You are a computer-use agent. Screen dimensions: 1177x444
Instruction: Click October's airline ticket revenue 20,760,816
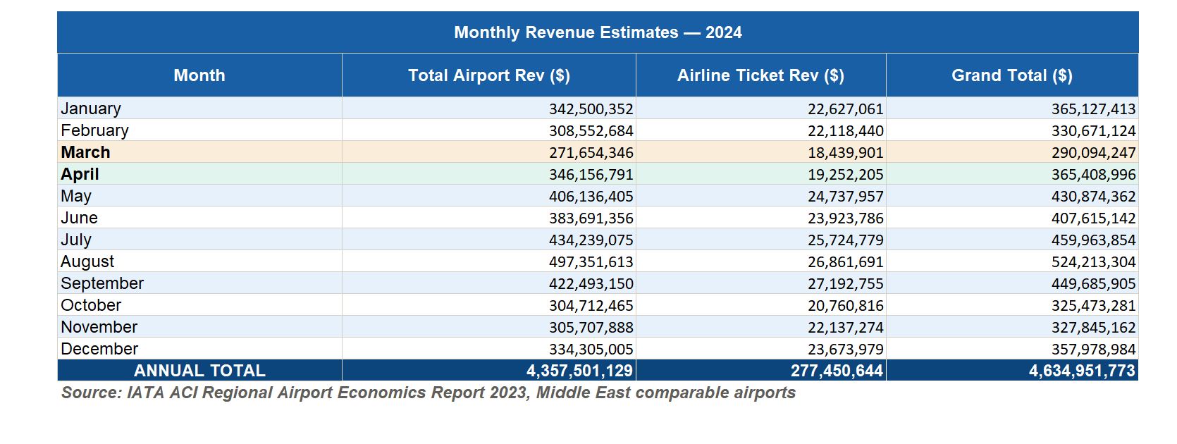(x=845, y=306)
